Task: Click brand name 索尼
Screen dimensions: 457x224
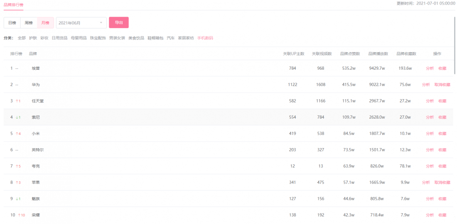Action: (x=36, y=117)
